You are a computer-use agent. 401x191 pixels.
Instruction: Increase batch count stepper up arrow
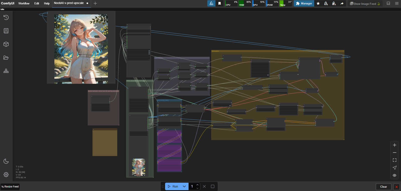tap(197, 185)
